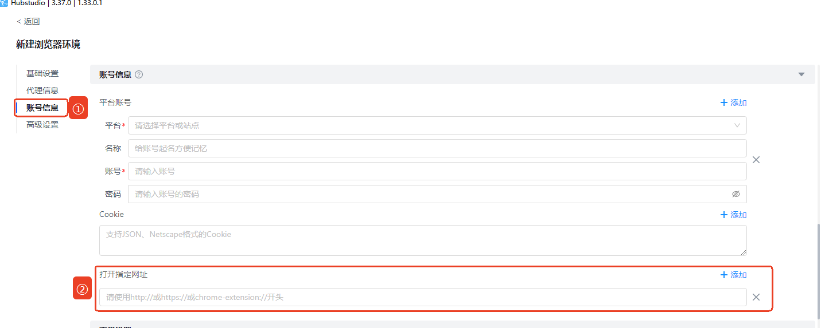Screen dimensions: 821x328
Task: Click into the 账号 input field
Action: 437,171
